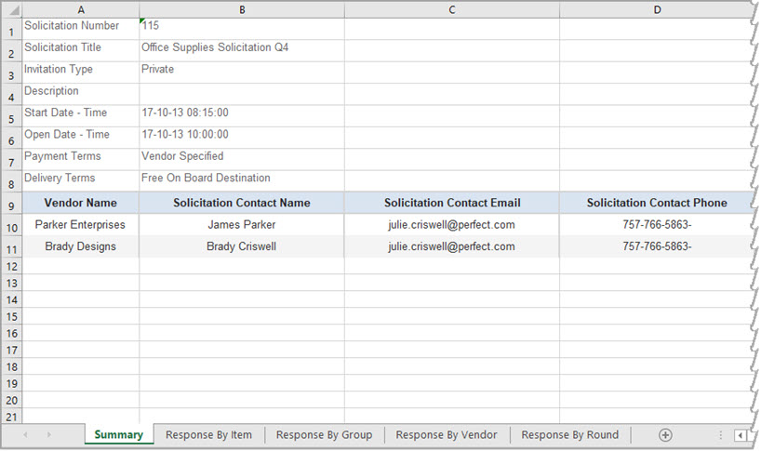This screenshot has width=761, height=451.
Task: Click horizontal scrollbar left arrow
Action: point(741,435)
